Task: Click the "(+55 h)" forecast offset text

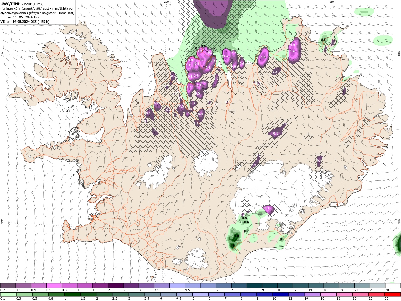Action: 43,22
